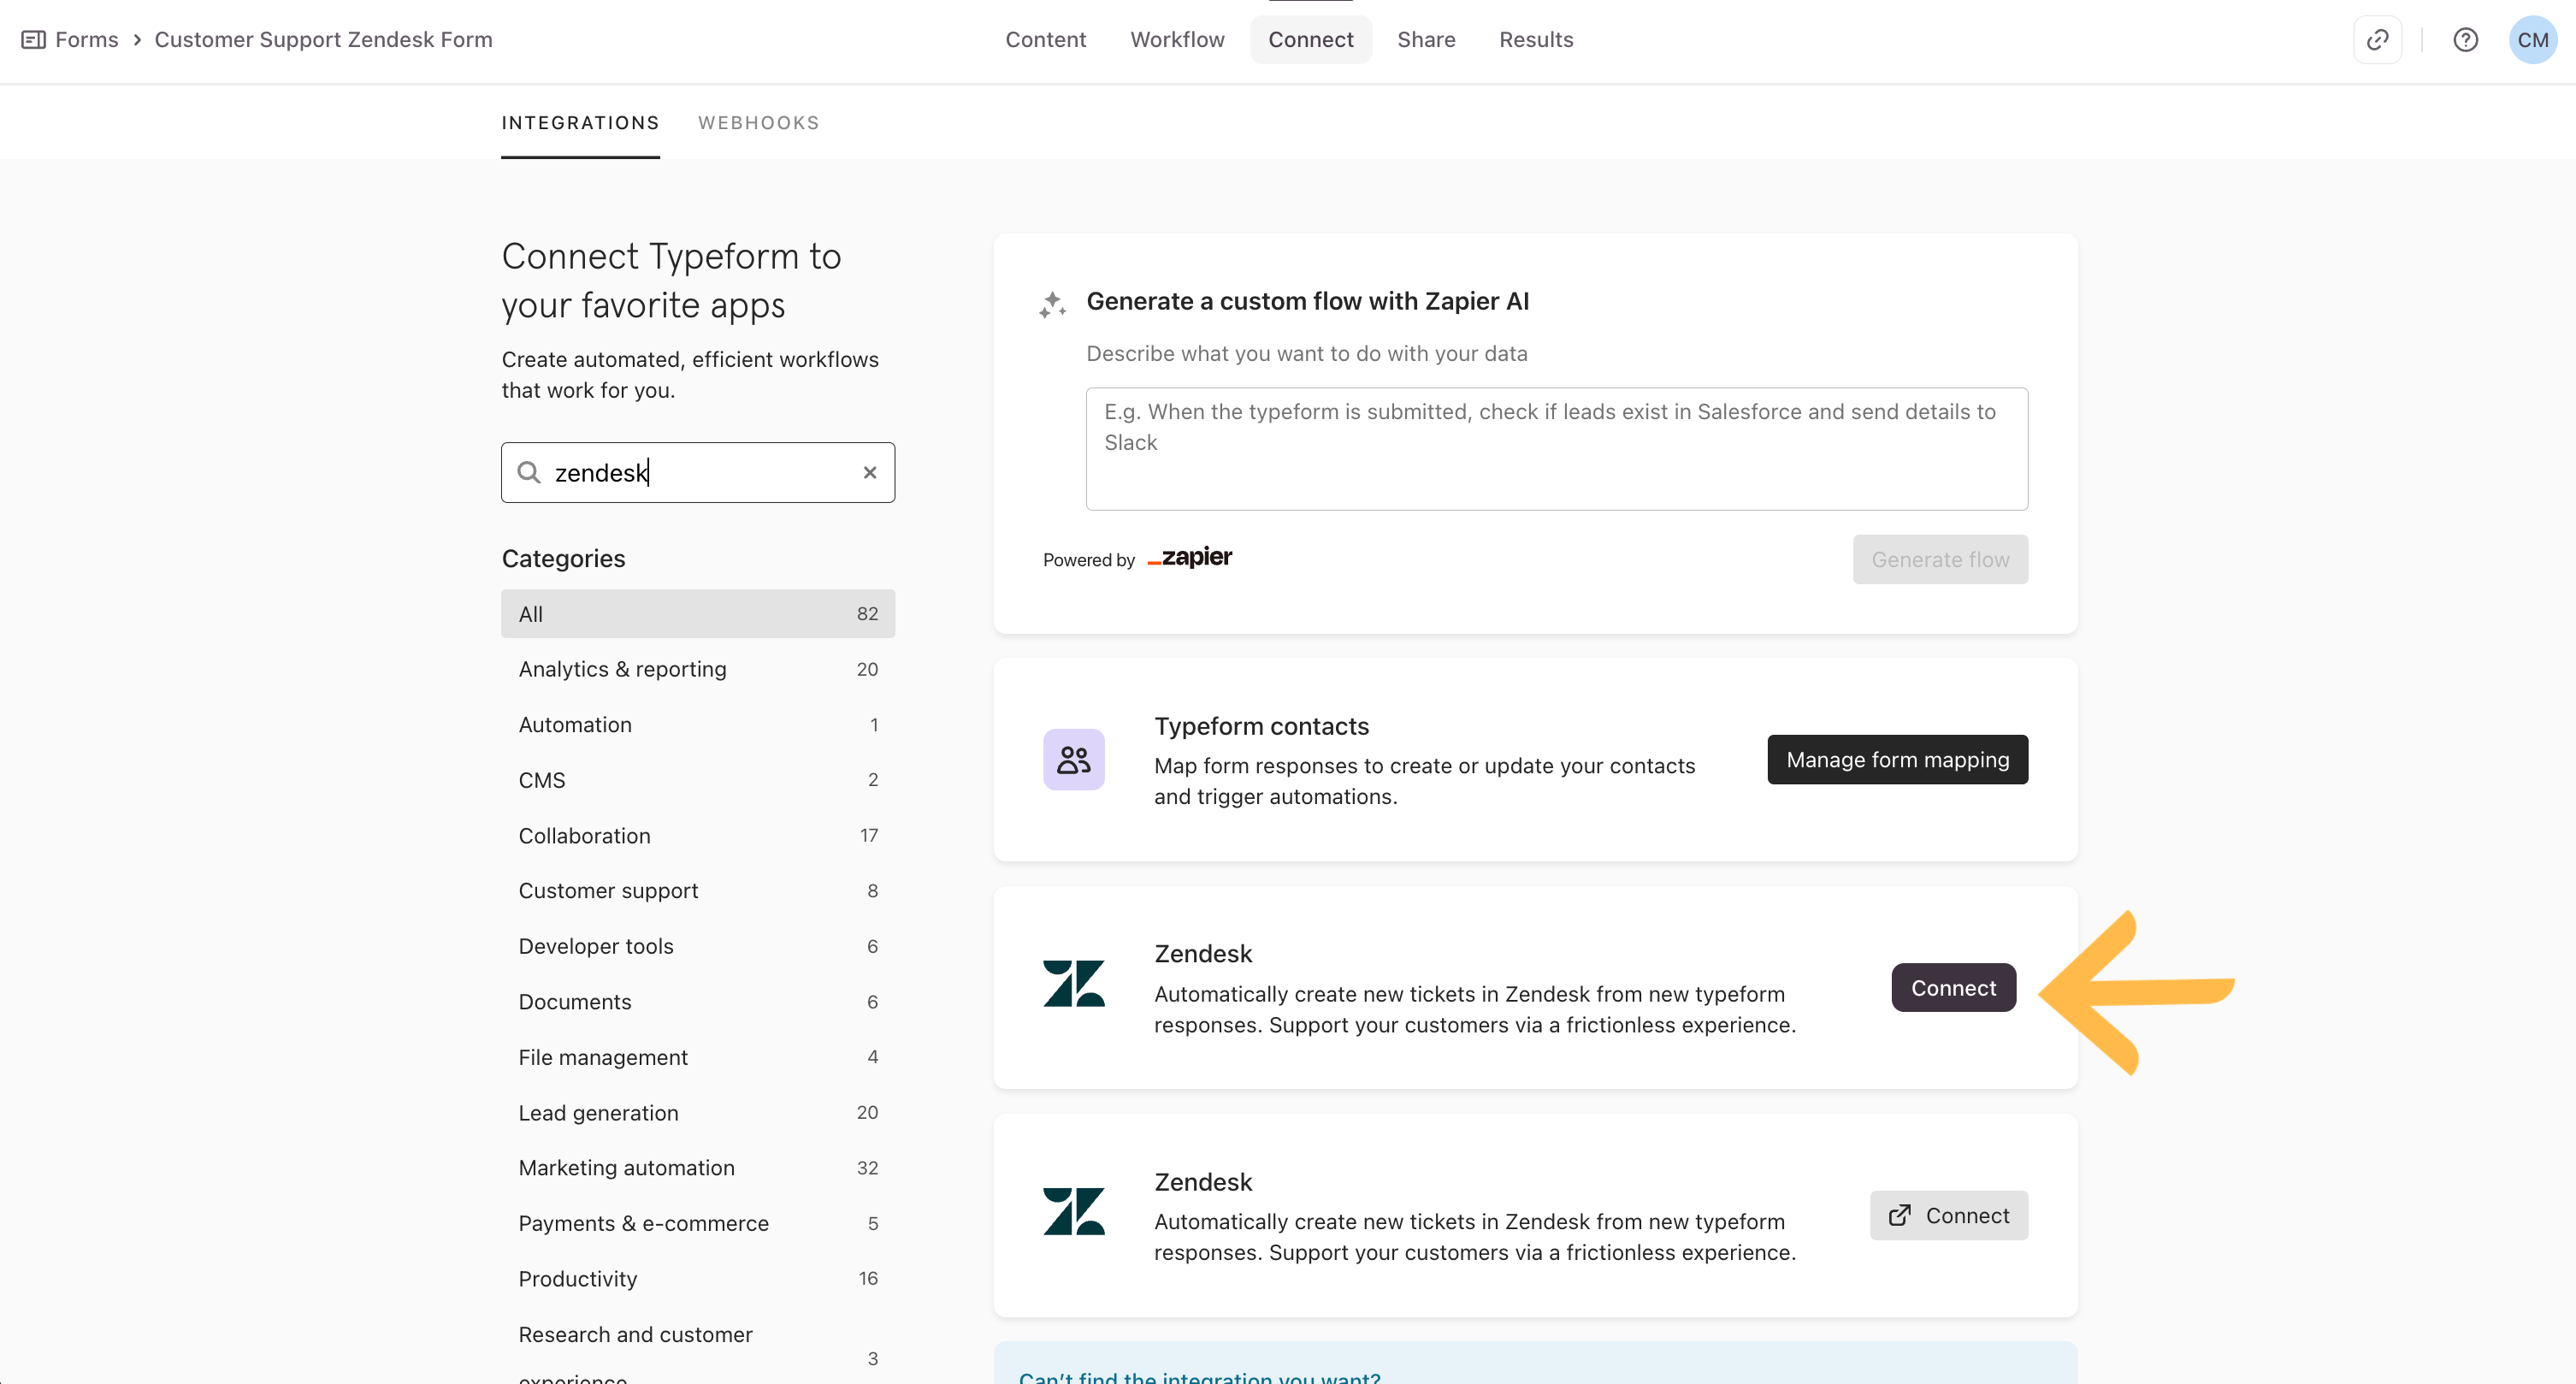Click Connect with external link icon

click(1948, 1215)
